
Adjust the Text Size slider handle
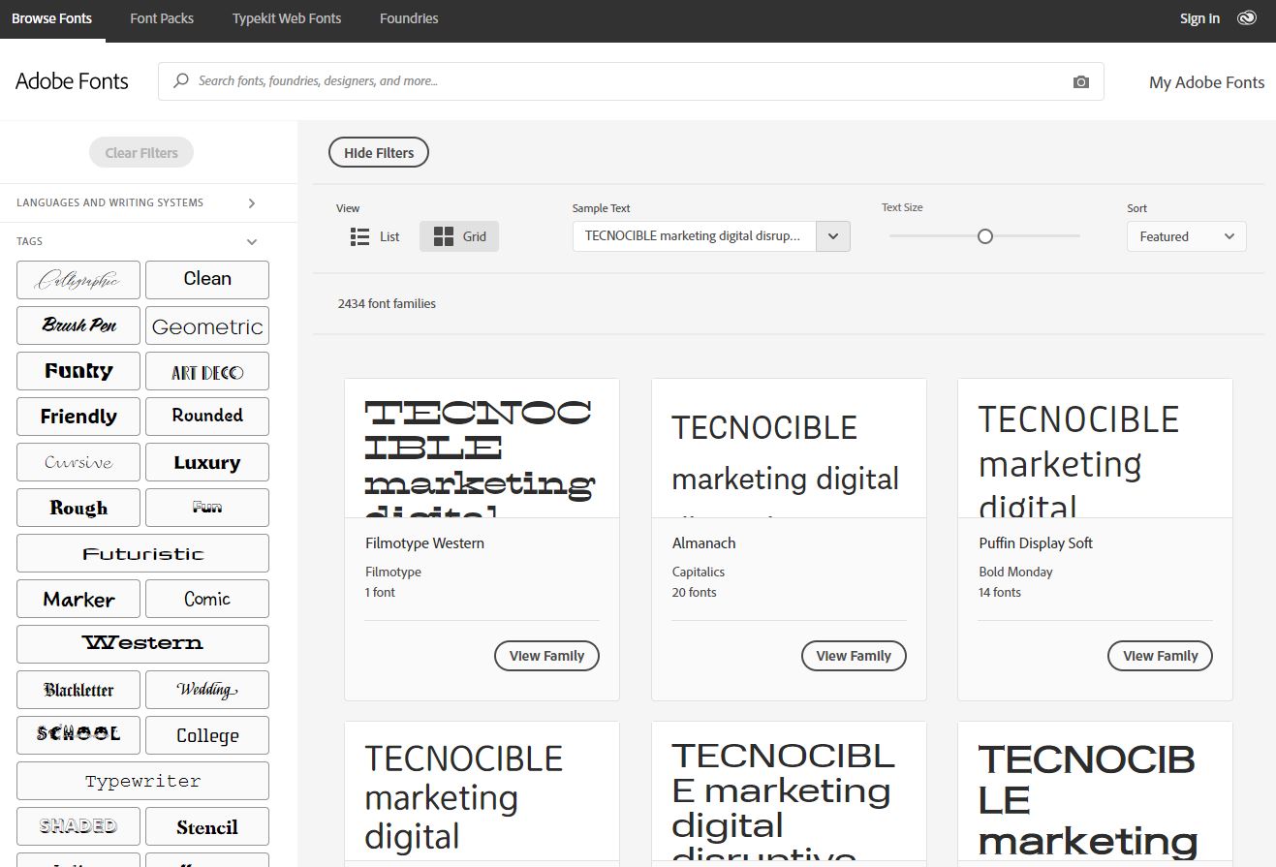[985, 236]
